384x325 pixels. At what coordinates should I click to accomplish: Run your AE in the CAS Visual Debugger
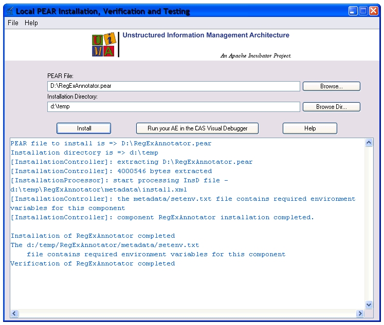tap(197, 128)
